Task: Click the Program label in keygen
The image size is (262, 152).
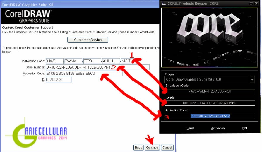Action: tap(171, 74)
